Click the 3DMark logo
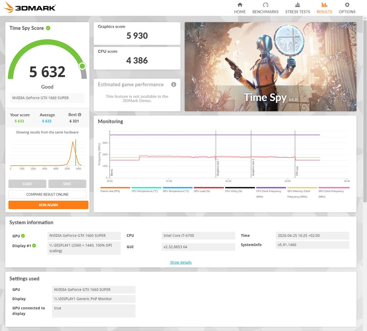 click(x=30, y=8)
